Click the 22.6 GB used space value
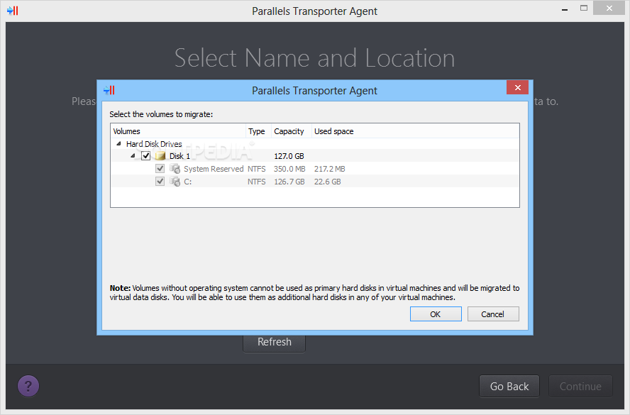 pos(328,182)
